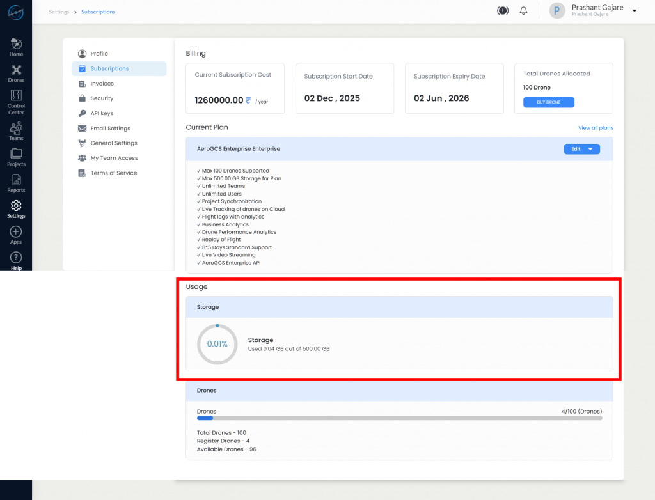Open the Edit dropdown on current plan
655x500 pixels.
coord(581,149)
